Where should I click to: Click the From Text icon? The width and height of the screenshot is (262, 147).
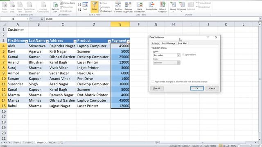click(20, 7)
